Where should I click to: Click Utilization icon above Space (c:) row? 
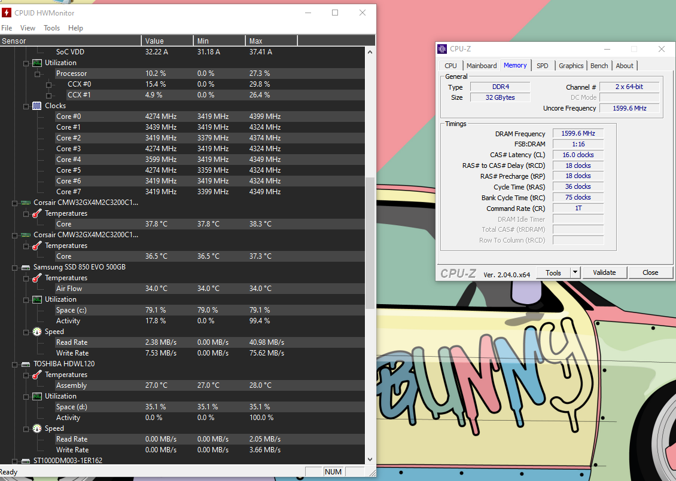point(37,299)
